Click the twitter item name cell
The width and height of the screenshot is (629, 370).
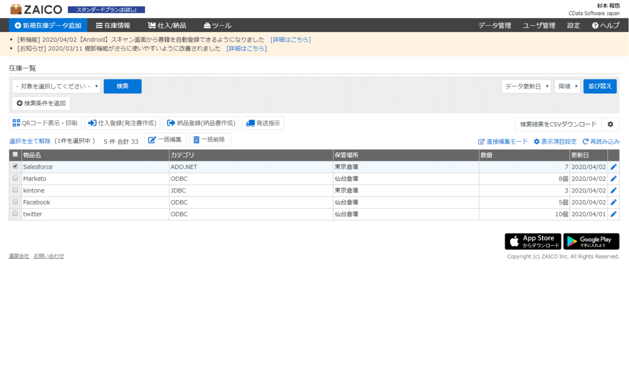point(95,214)
